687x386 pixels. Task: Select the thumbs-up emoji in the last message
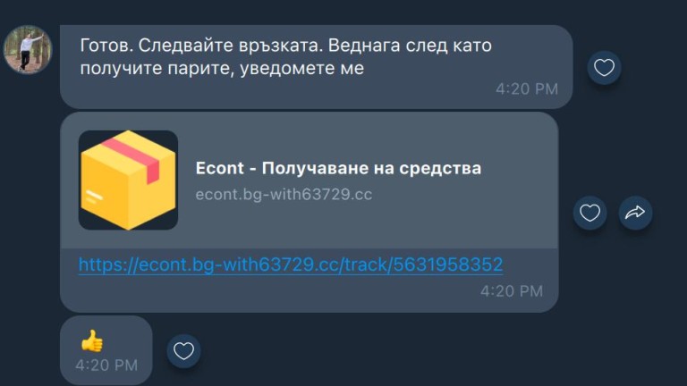[92, 341]
